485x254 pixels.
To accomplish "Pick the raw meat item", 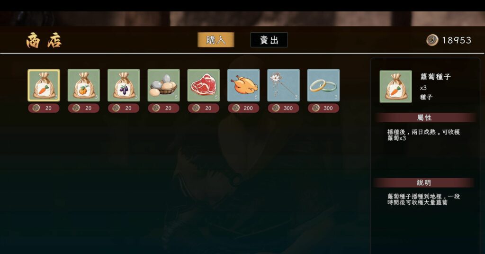I will click(204, 85).
